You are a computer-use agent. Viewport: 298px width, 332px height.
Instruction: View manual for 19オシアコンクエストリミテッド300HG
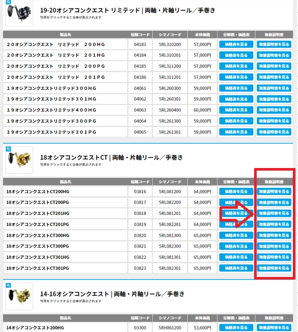pyautogui.click(x=274, y=88)
